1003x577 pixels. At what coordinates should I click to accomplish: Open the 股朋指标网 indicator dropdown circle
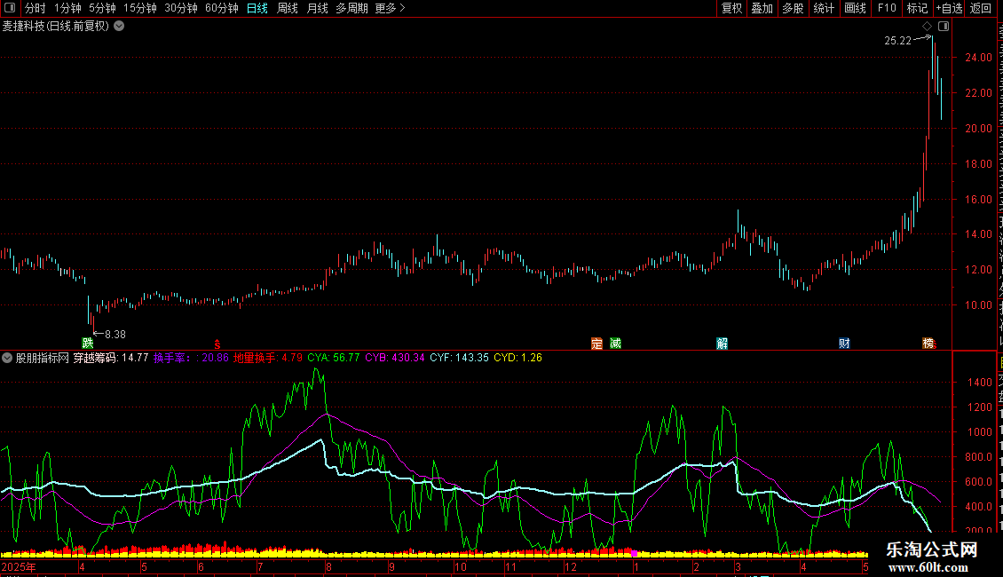(7, 358)
